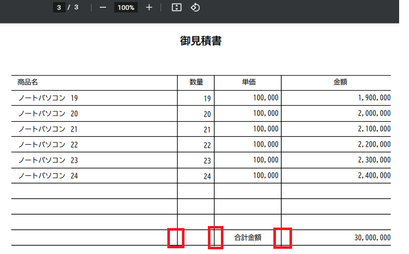Screen dimensions: 409x254
Task: Select the current page number field
Action: coord(59,8)
